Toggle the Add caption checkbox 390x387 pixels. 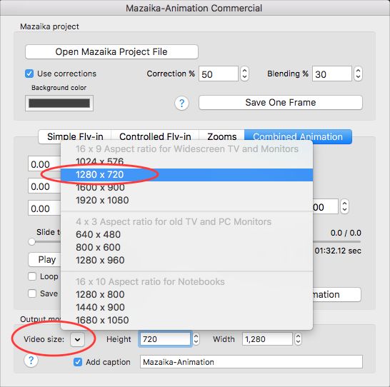(78, 362)
